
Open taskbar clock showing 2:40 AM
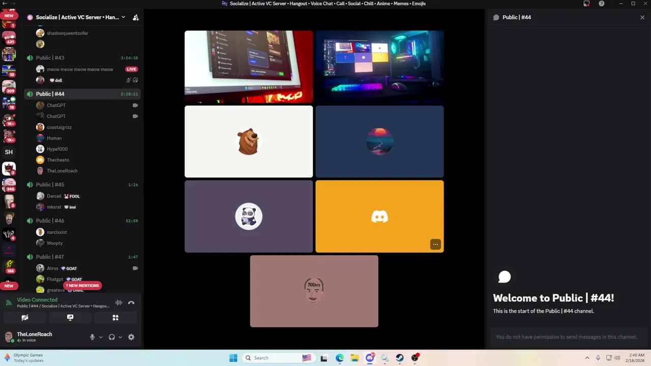pyautogui.click(x=636, y=358)
